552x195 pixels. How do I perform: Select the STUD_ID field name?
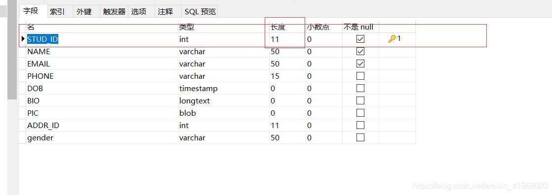42,39
